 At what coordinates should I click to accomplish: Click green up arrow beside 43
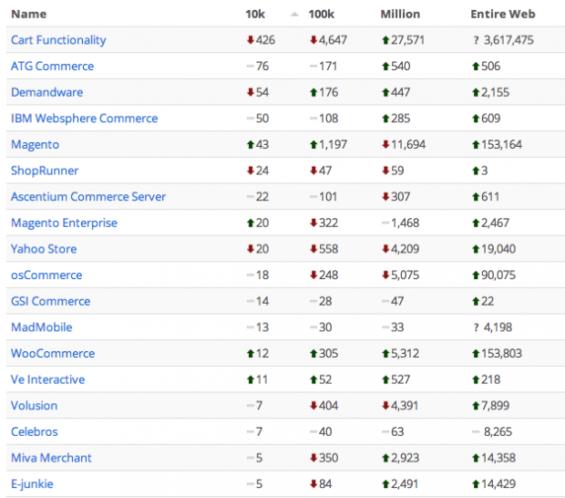pyautogui.click(x=251, y=145)
